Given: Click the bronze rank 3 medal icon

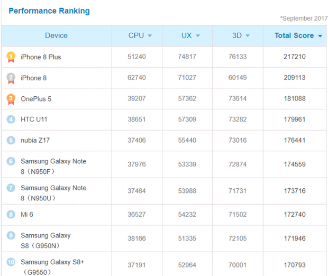Looking at the screenshot, I should click(11, 99).
